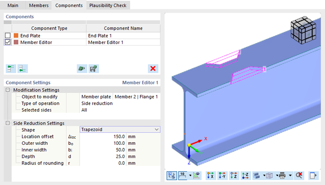Screen dimensions: 325x185
Task: Open the Plausibility Check tab
Action: coord(108,6)
